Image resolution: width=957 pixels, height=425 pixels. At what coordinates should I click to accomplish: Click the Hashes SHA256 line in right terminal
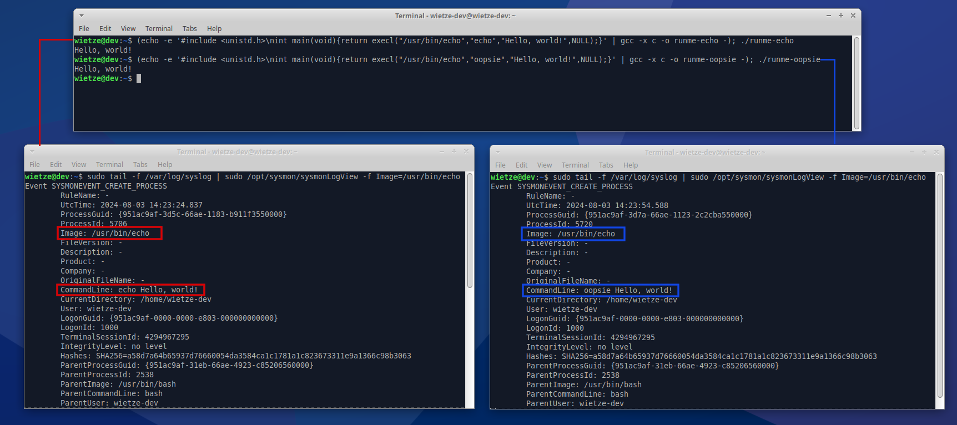coord(702,357)
